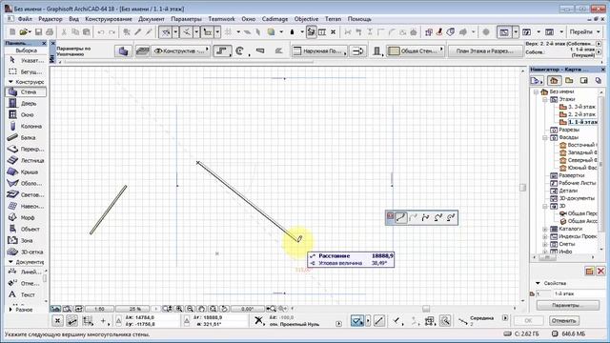Open the Конструктив layer dropdown
This screenshot has height=343, width=610.
click(x=180, y=50)
